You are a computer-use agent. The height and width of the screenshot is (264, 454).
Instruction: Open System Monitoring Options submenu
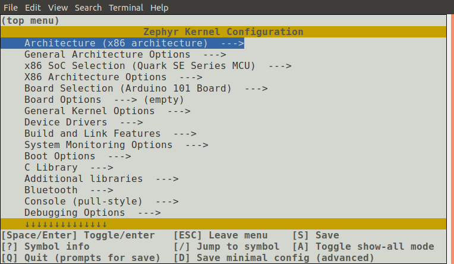pos(116,145)
